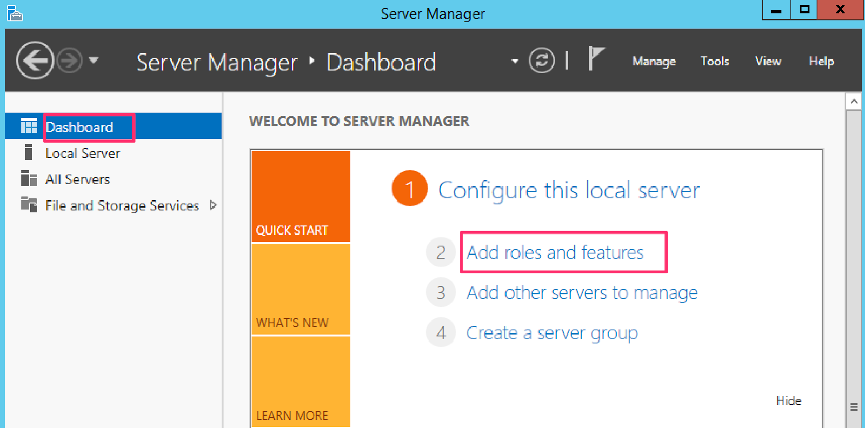
Task: Click the refresh dashboard icon
Action: pyautogui.click(x=541, y=61)
